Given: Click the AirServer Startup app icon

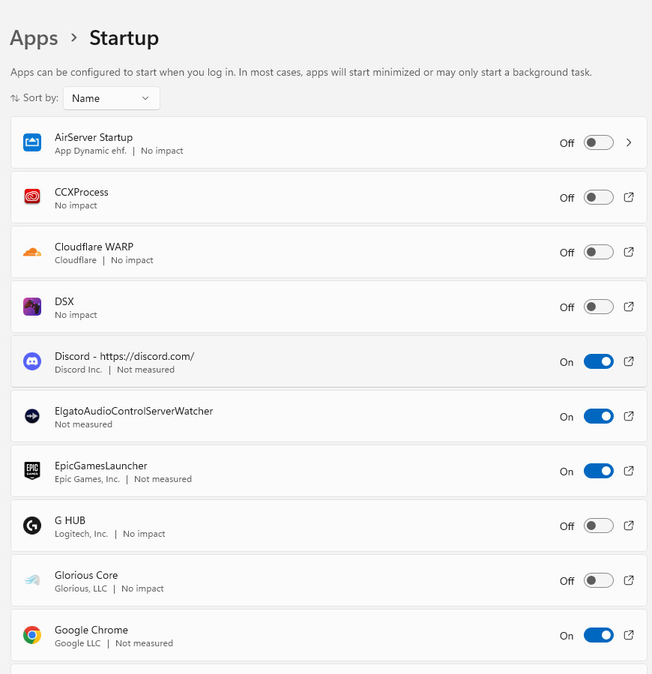Looking at the screenshot, I should click(x=32, y=142).
